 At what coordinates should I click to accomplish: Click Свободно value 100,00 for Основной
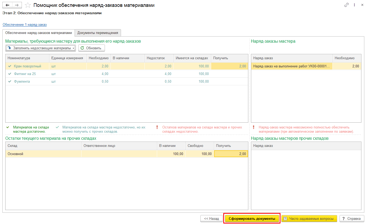[x=206, y=154]
